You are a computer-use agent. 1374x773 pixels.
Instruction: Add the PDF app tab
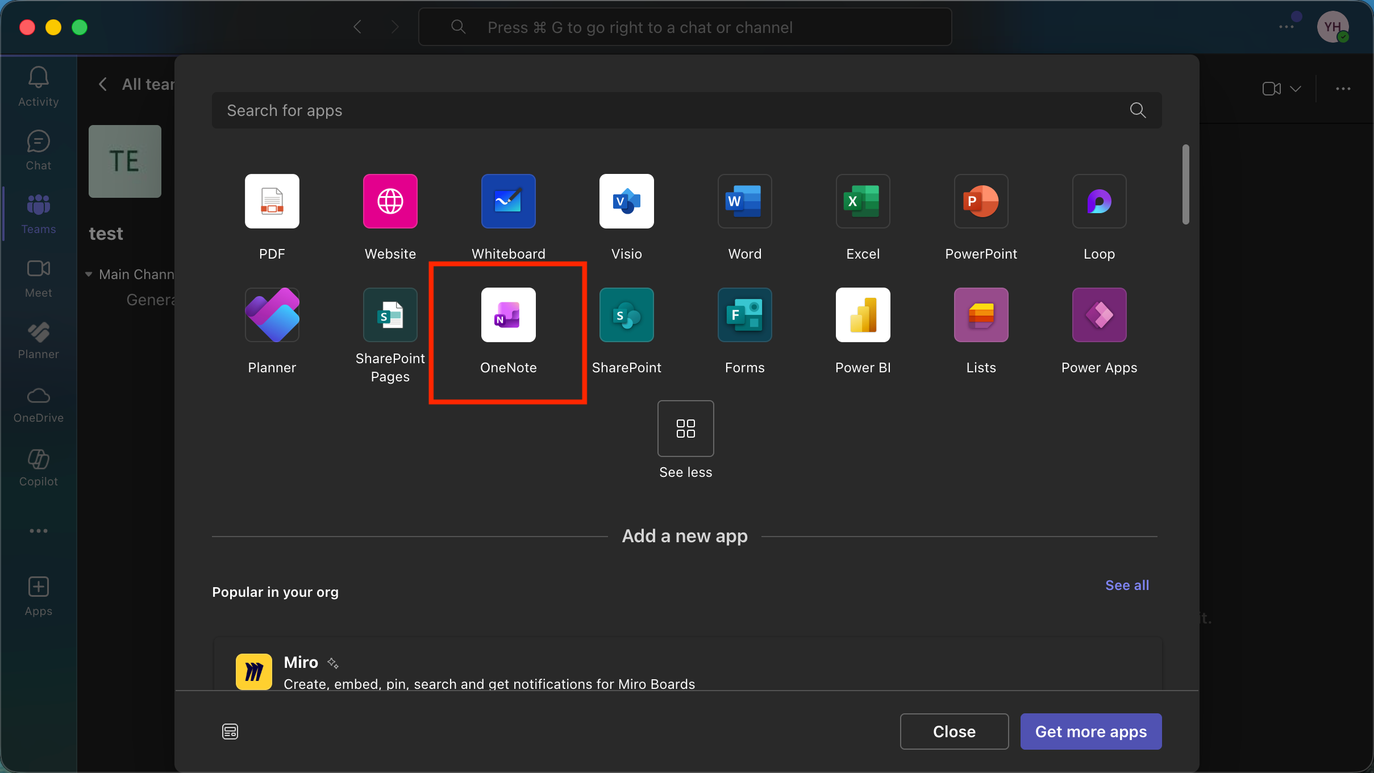272,201
